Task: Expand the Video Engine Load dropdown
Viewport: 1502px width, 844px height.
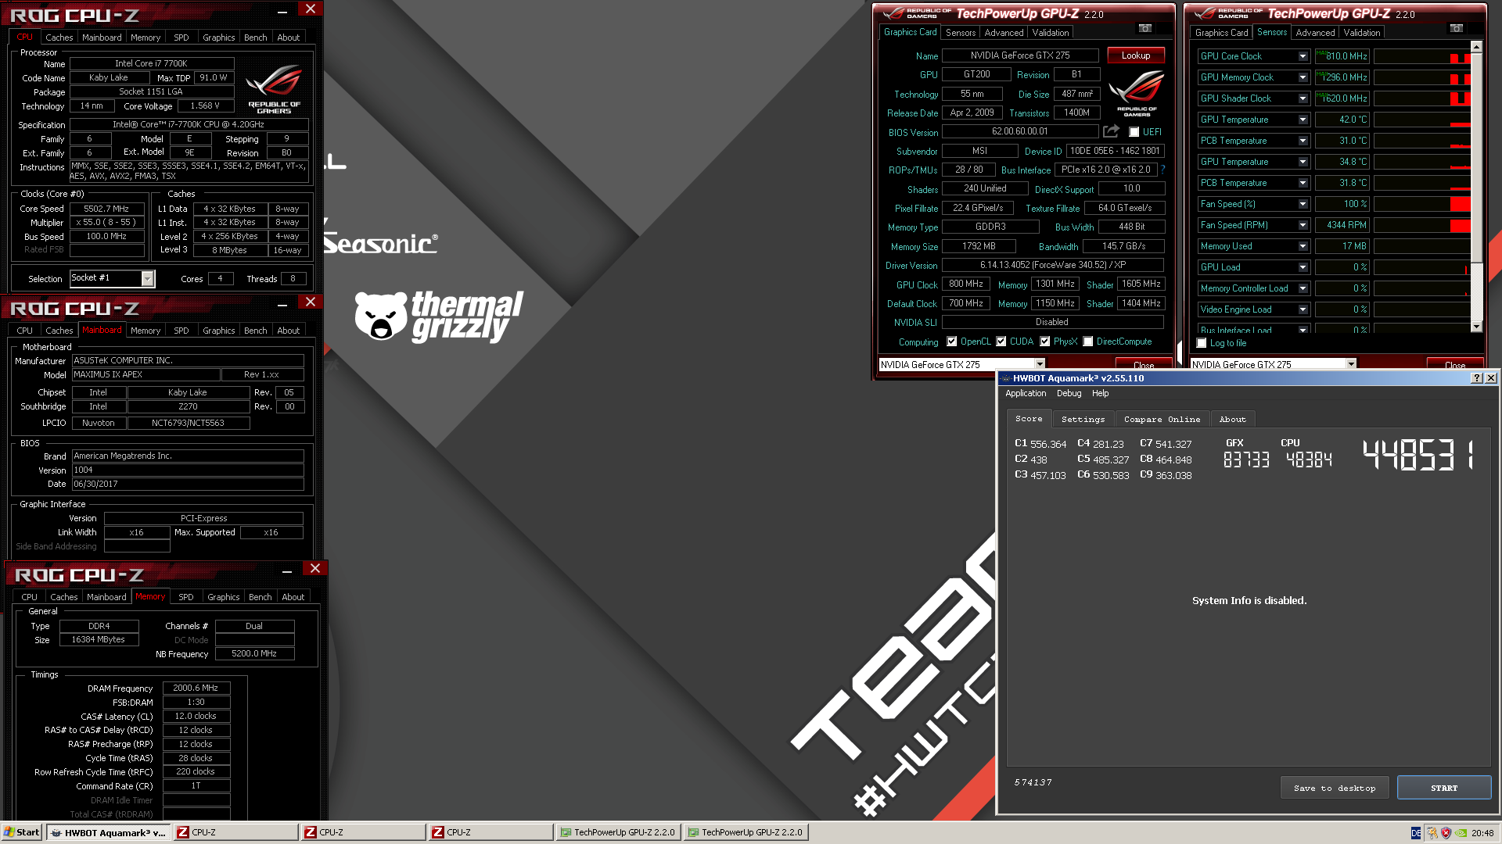Action: pyautogui.click(x=1303, y=309)
